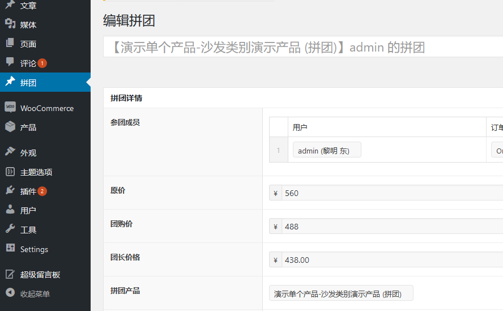Click the pin icon next to 文章

click(x=10, y=5)
